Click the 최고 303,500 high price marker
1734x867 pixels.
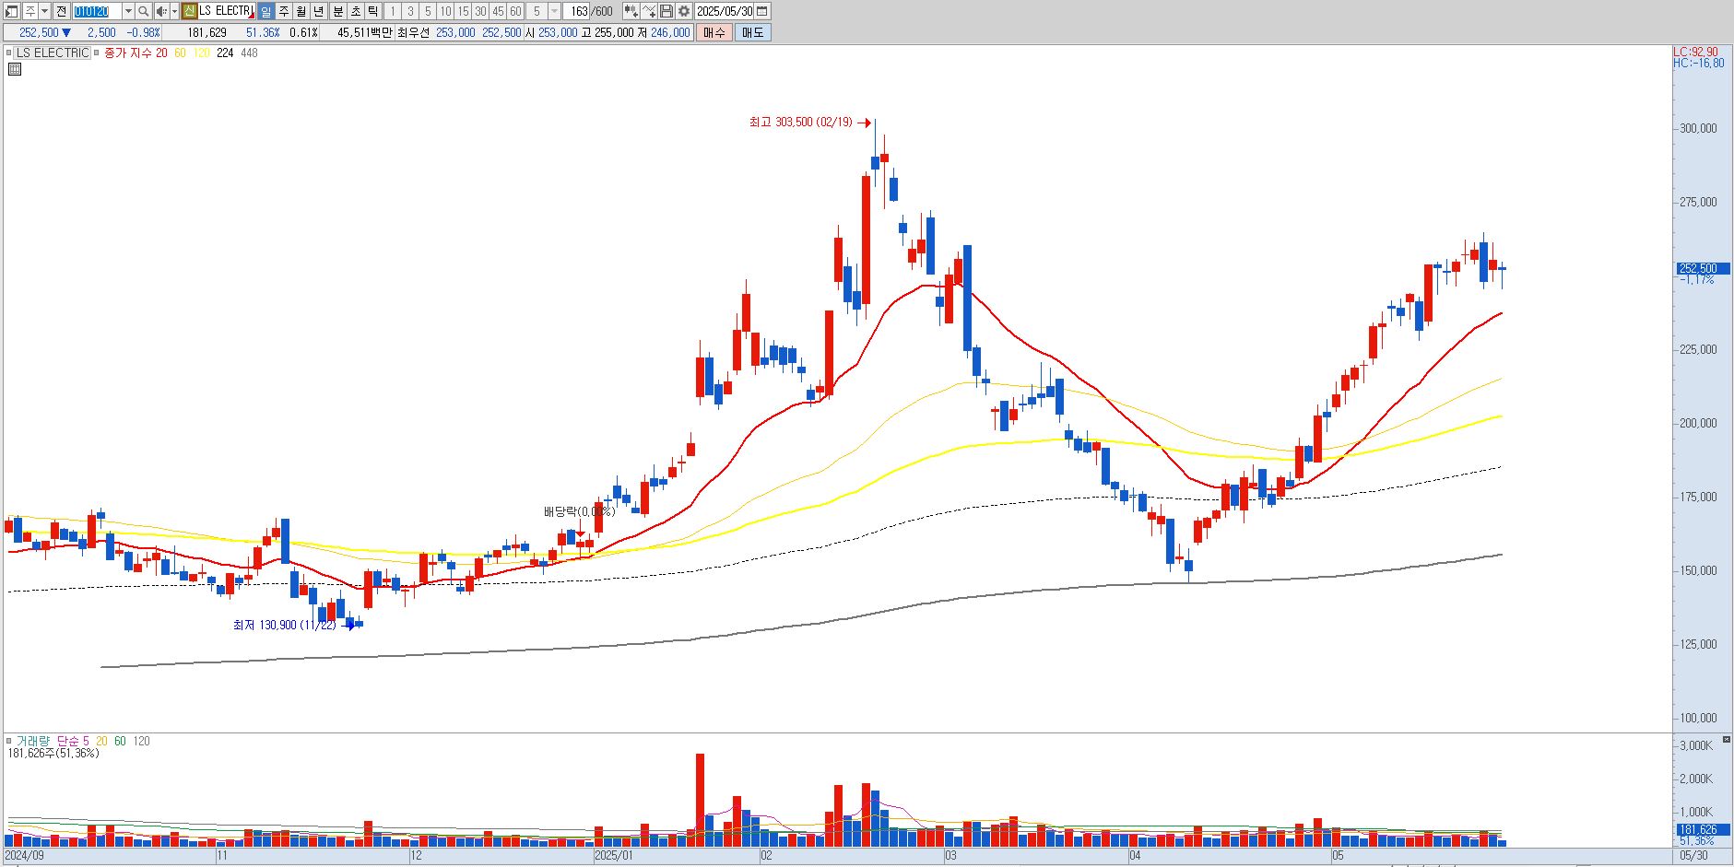coord(800,122)
